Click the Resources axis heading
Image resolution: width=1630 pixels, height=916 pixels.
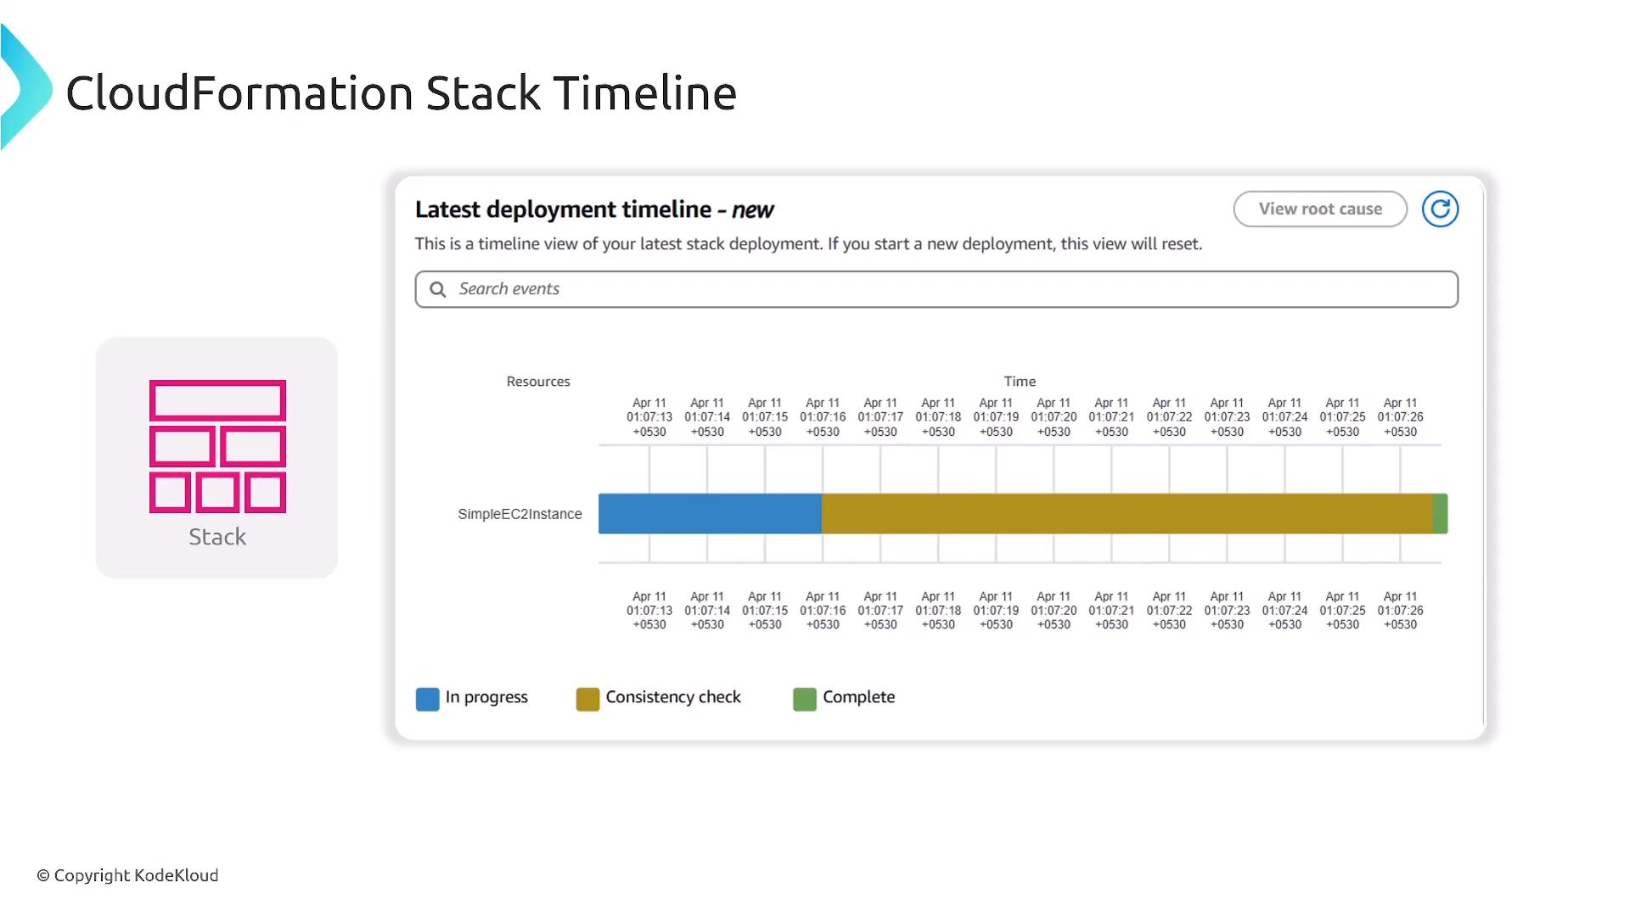(538, 382)
